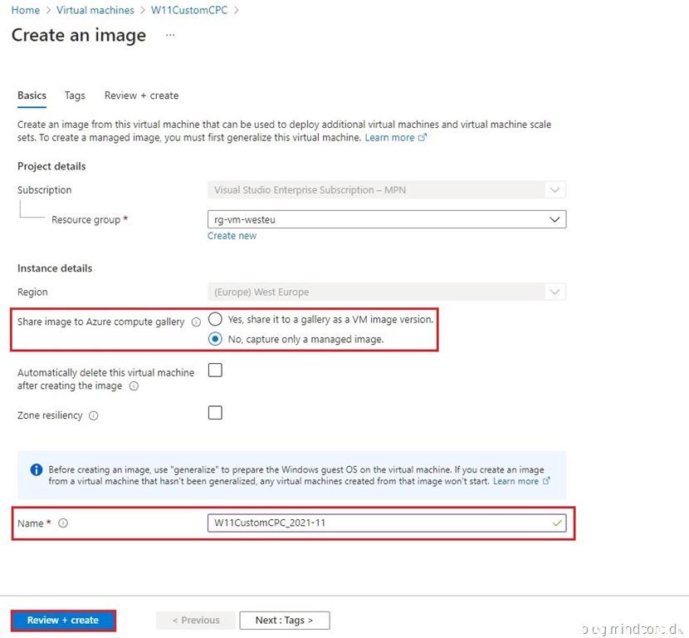Click Zone resiliency info icon
The width and height of the screenshot is (689, 638).
tap(94, 416)
